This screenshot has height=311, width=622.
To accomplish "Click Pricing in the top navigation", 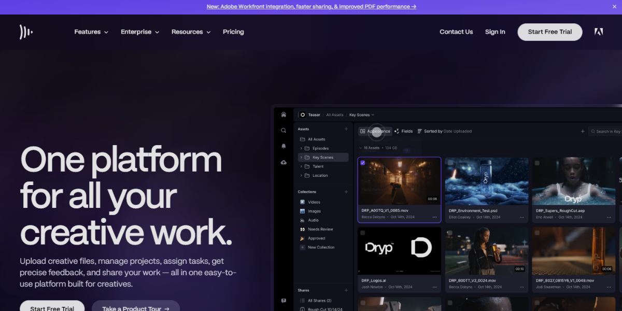I will [x=233, y=32].
